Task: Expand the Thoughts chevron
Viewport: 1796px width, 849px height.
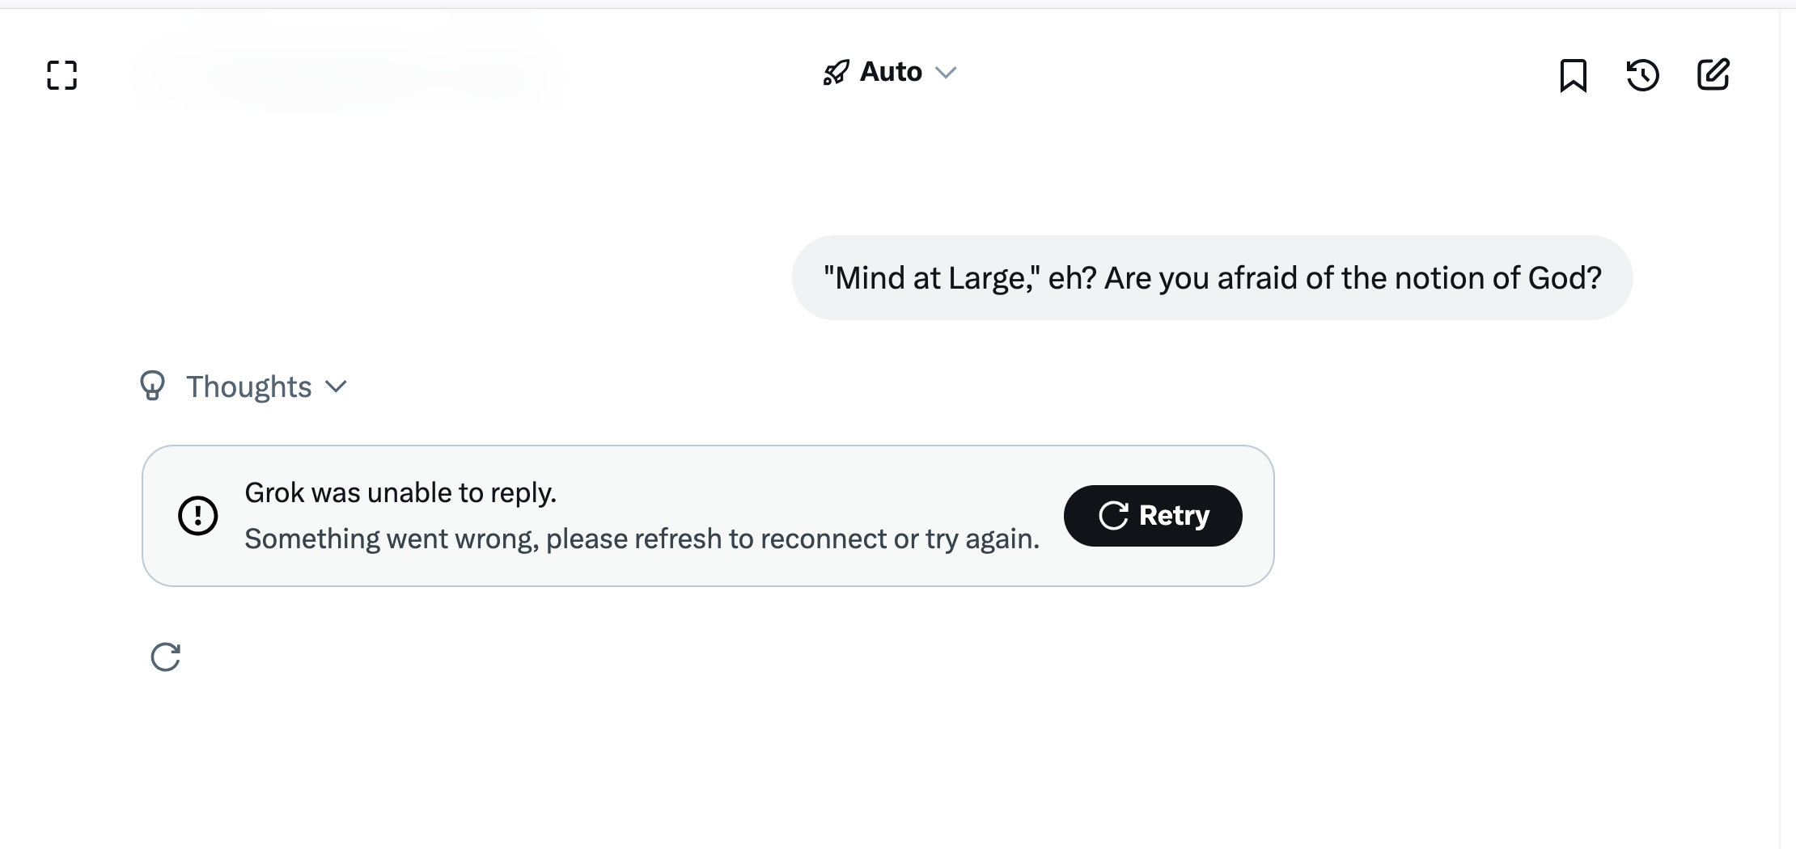Action: click(x=336, y=386)
